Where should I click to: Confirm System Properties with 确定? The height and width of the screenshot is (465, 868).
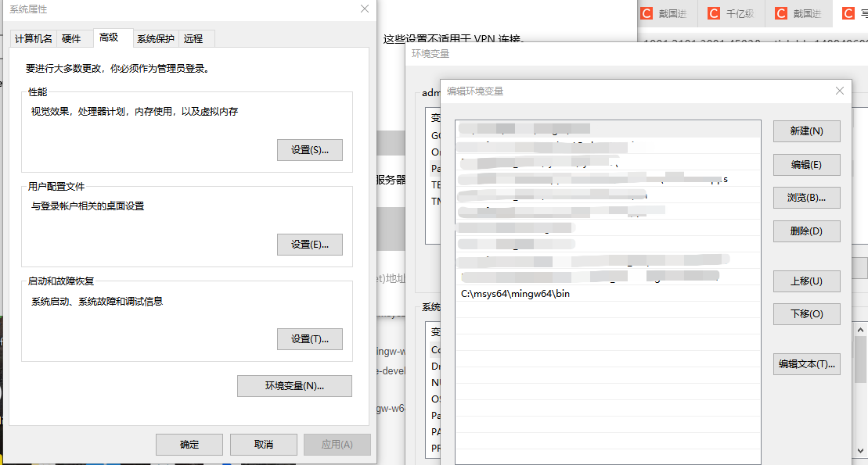click(x=189, y=445)
